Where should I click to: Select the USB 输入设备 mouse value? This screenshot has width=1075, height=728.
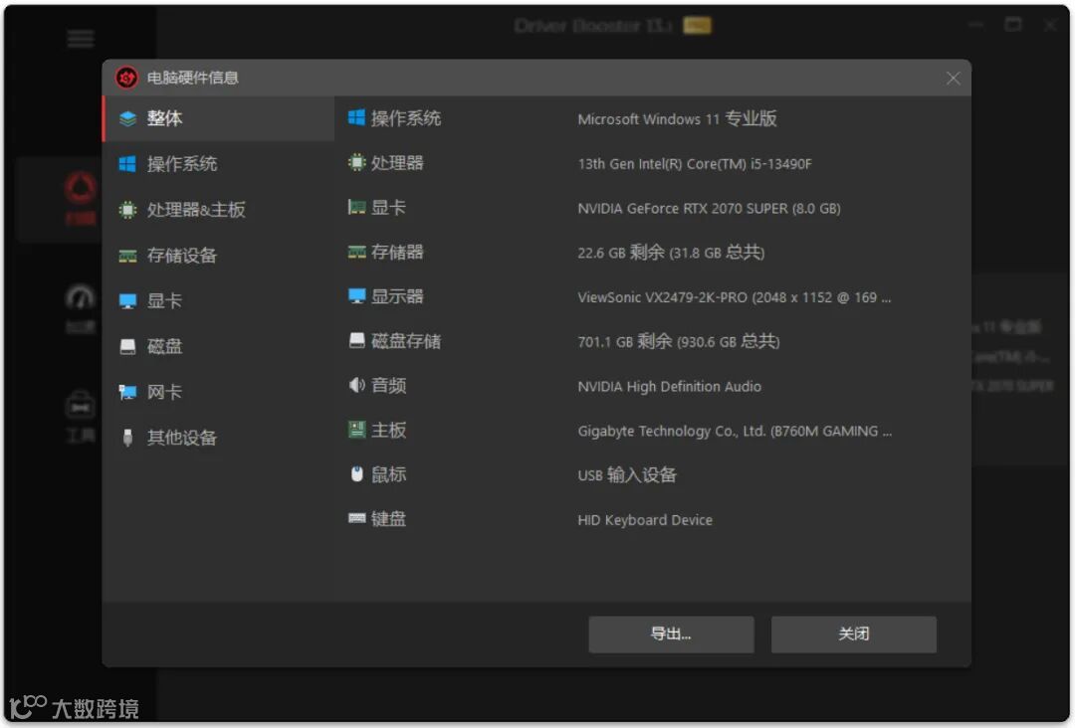pos(627,475)
